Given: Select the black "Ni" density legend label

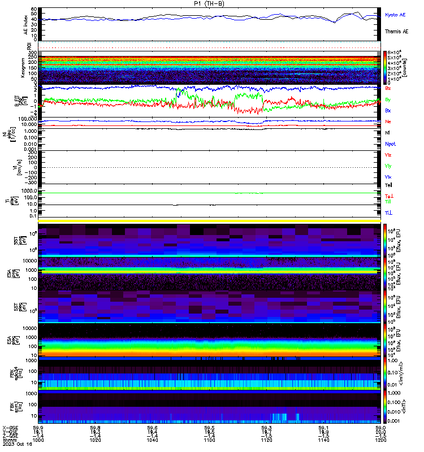Looking at the screenshot, I should click(387, 133).
